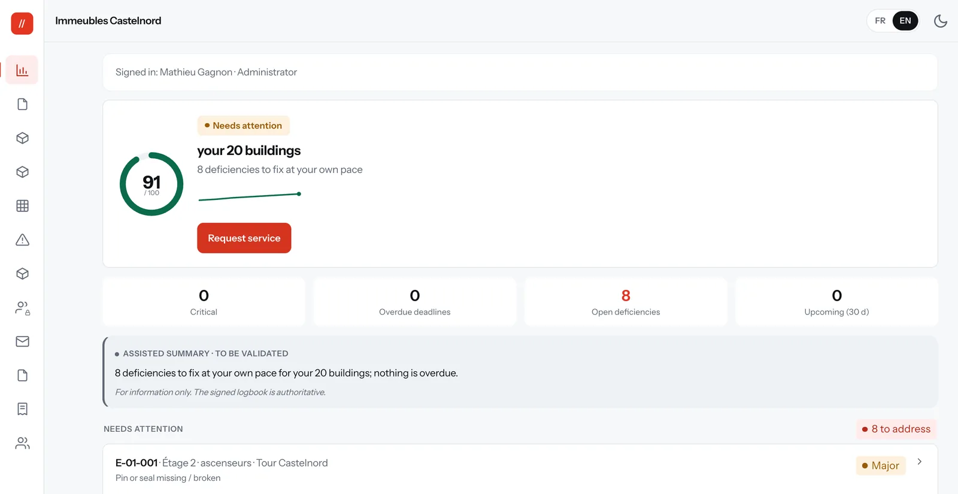This screenshot has height=494, width=958.
Task: Open the dashboard bar-chart sidebar icon
Action: (22, 70)
